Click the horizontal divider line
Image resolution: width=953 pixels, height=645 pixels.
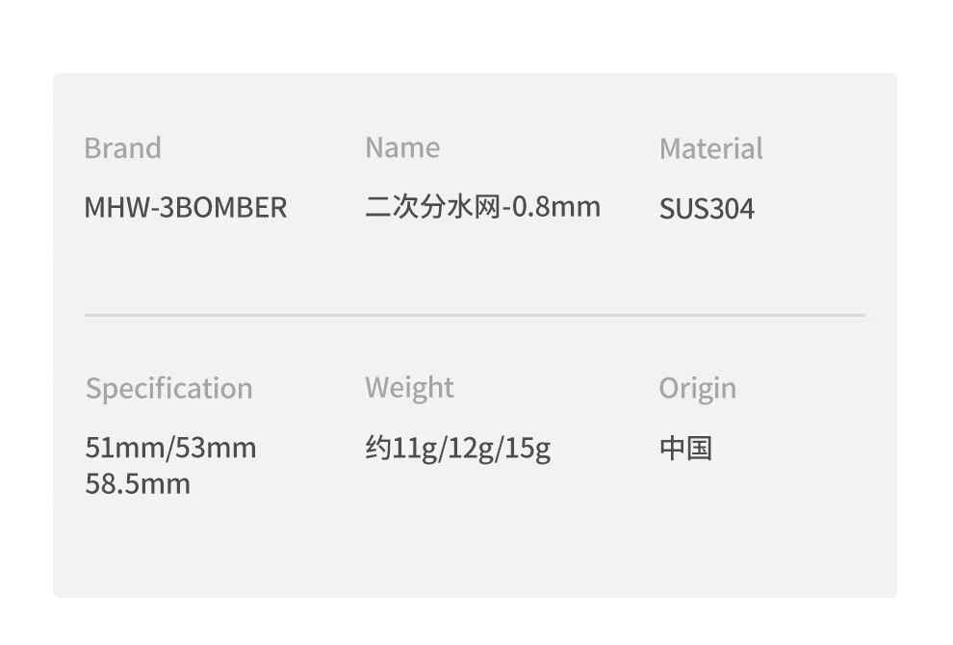click(x=475, y=315)
